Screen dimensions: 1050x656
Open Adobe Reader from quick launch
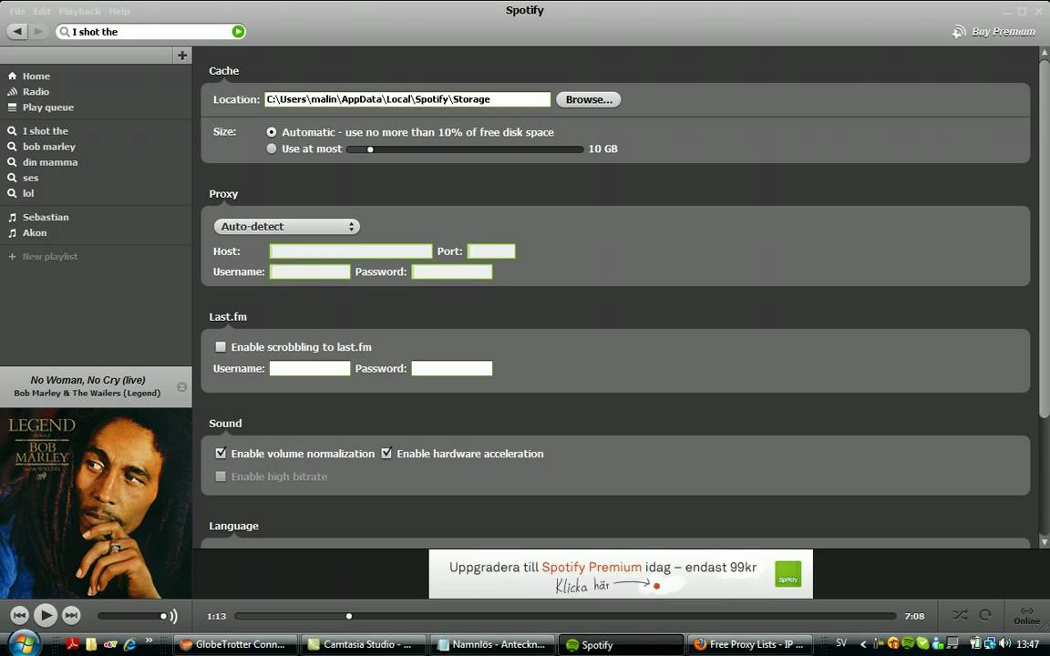click(72, 644)
